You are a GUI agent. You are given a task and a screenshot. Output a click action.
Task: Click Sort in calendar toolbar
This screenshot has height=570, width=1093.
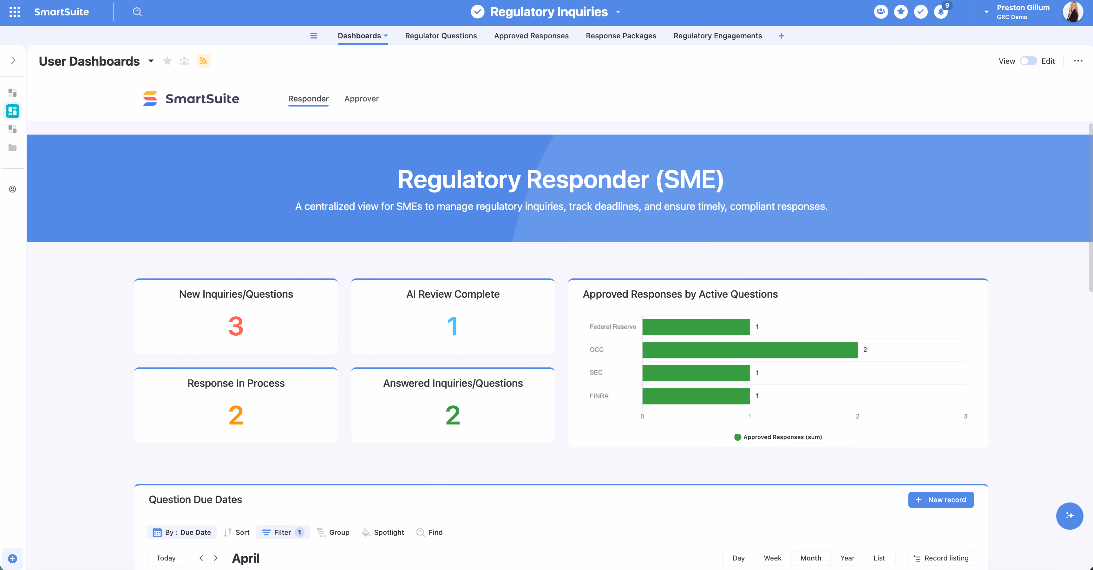click(237, 532)
